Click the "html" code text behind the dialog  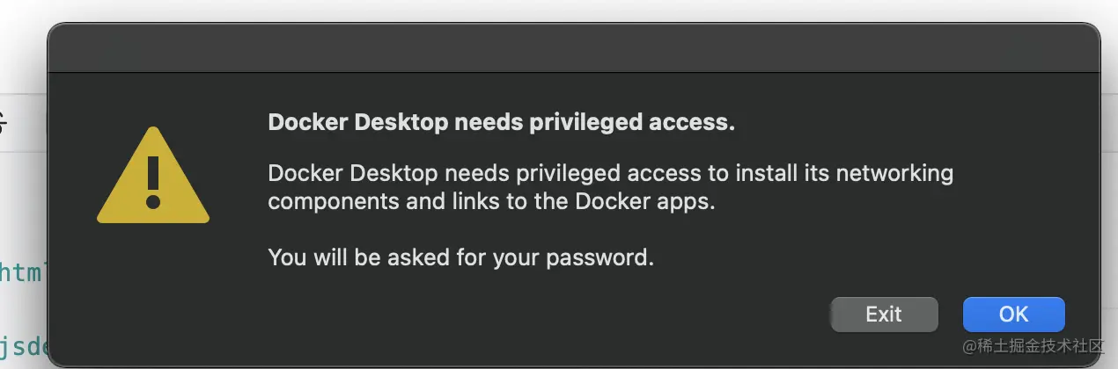pos(21,273)
